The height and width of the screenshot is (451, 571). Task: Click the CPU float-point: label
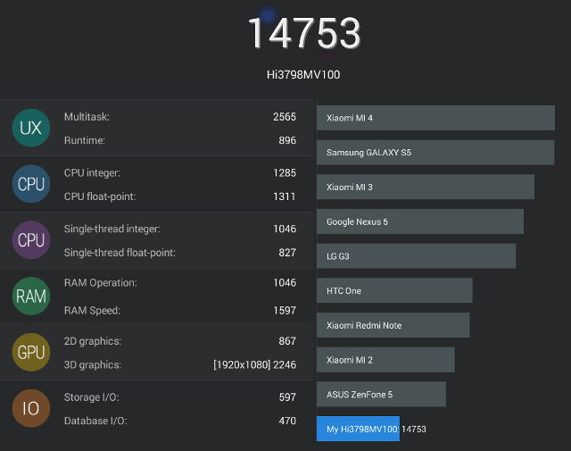(100, 196)
